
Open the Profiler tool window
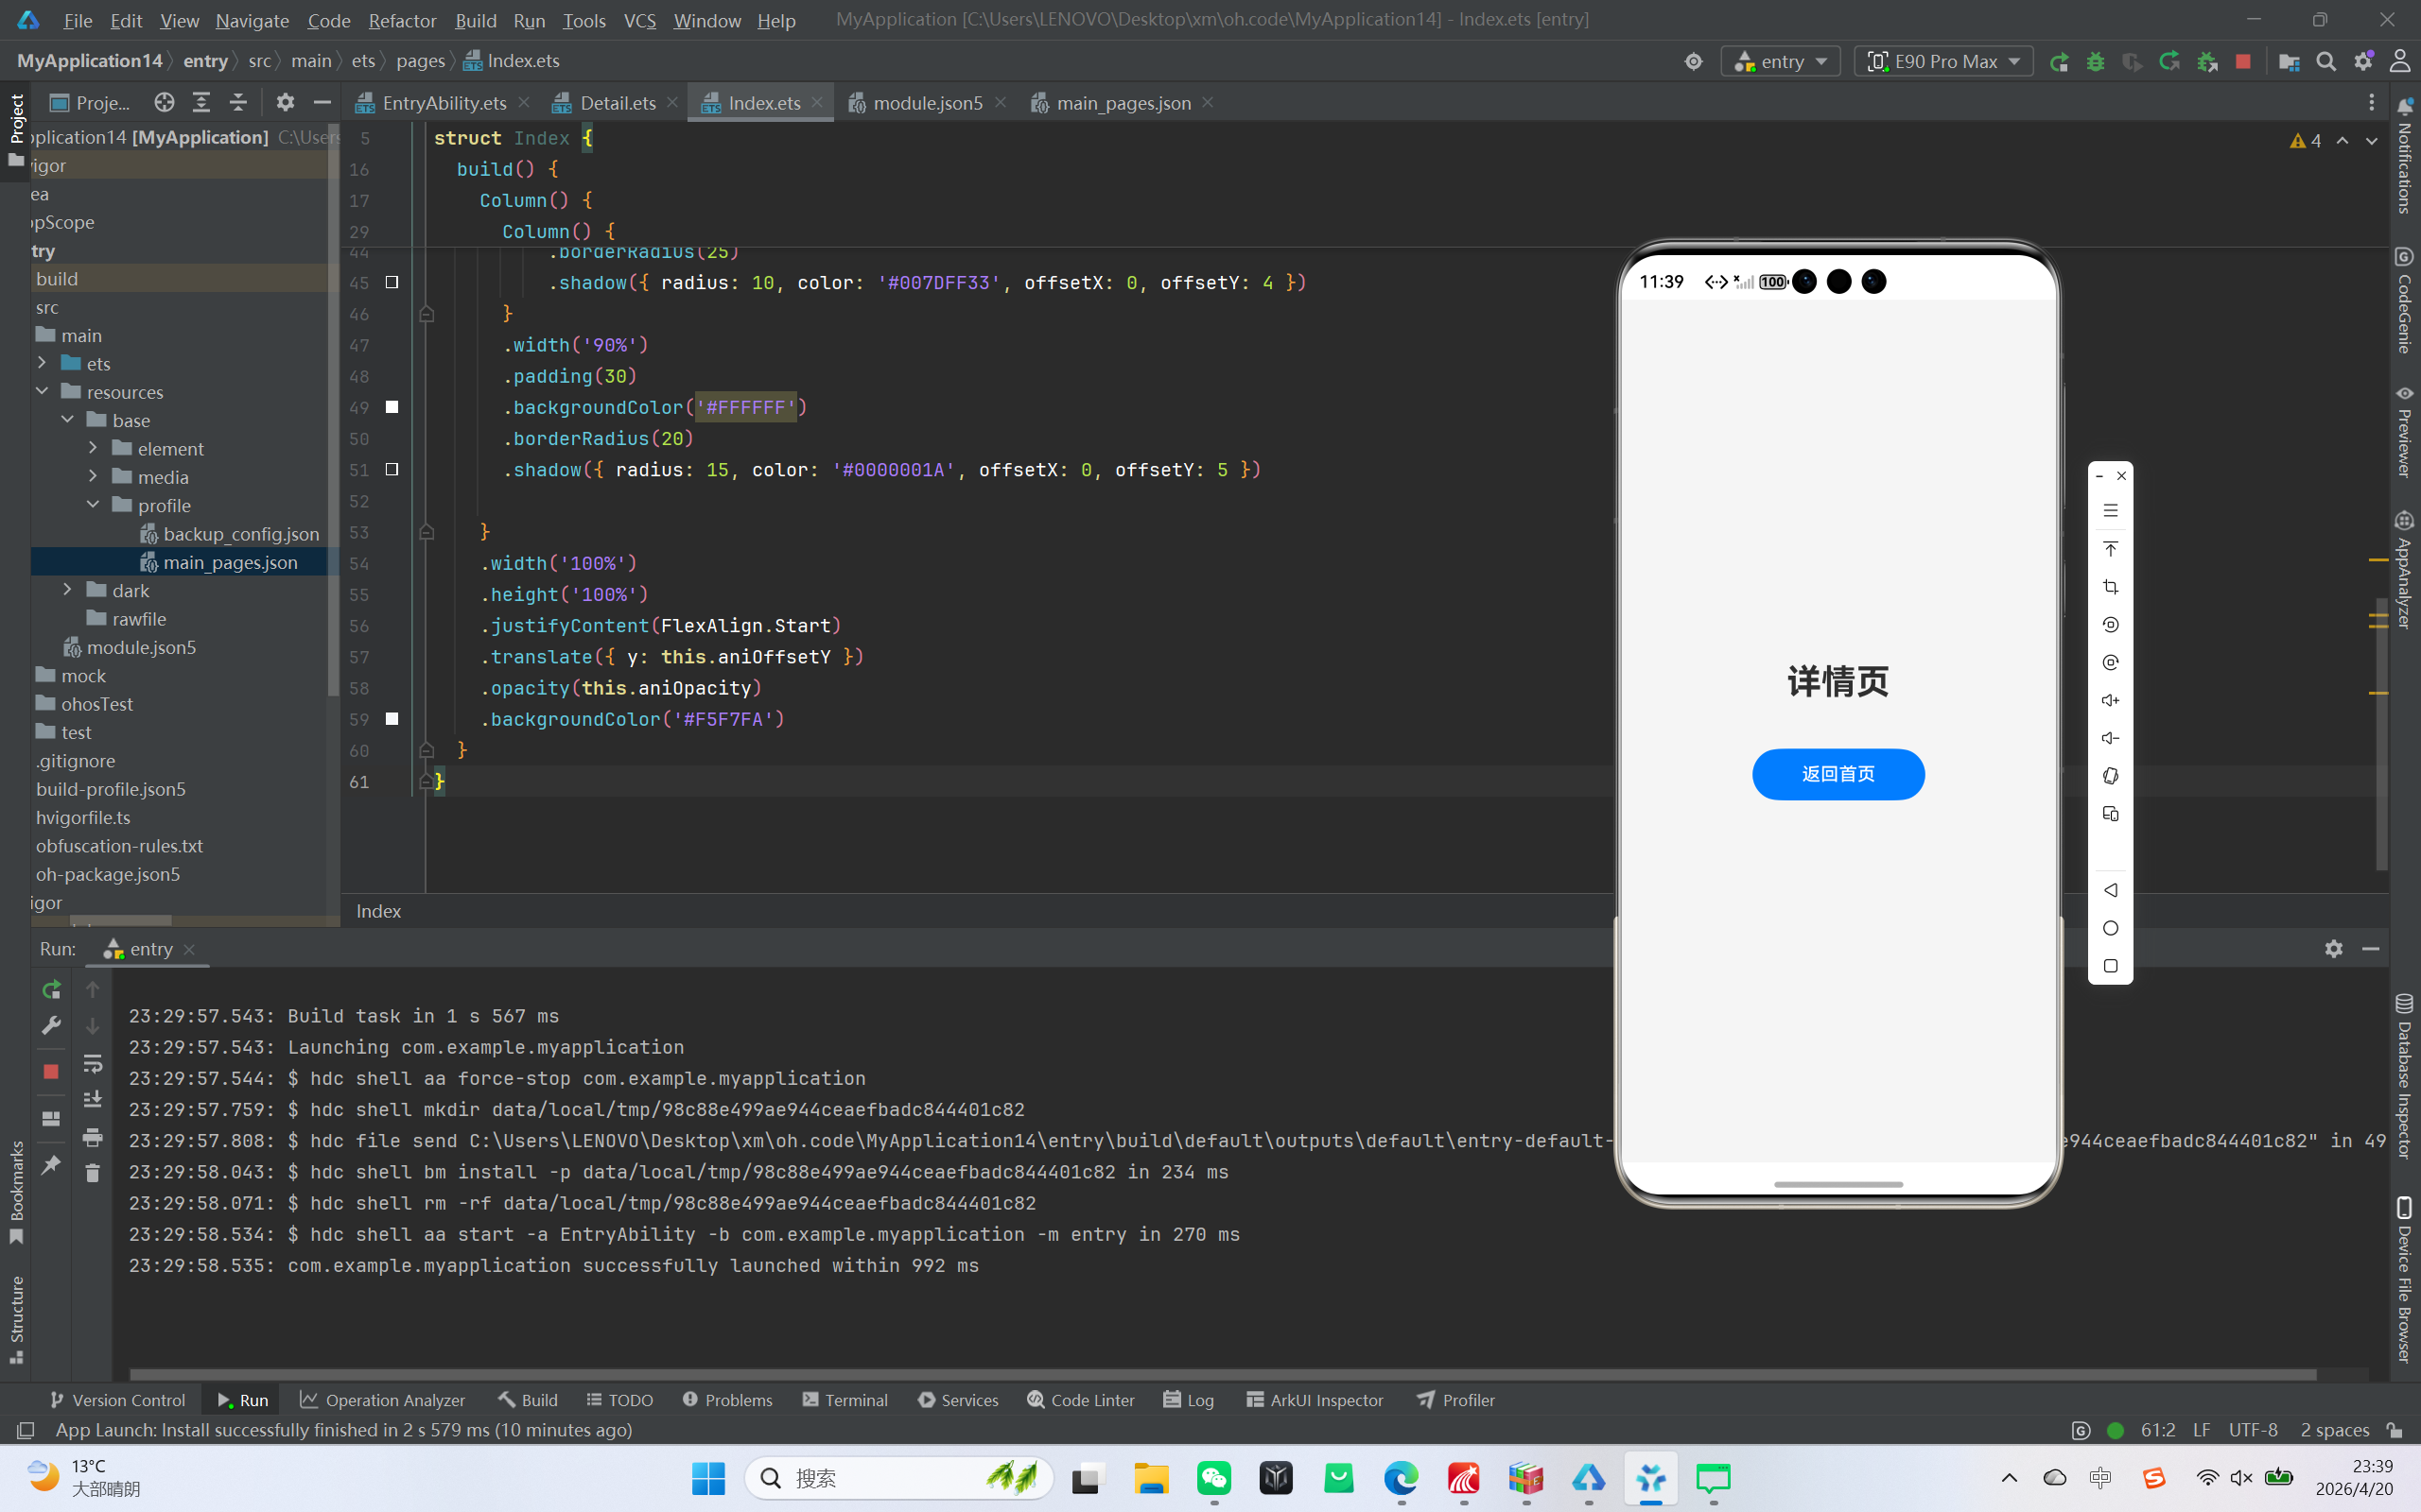[x=1455, y=1400]
